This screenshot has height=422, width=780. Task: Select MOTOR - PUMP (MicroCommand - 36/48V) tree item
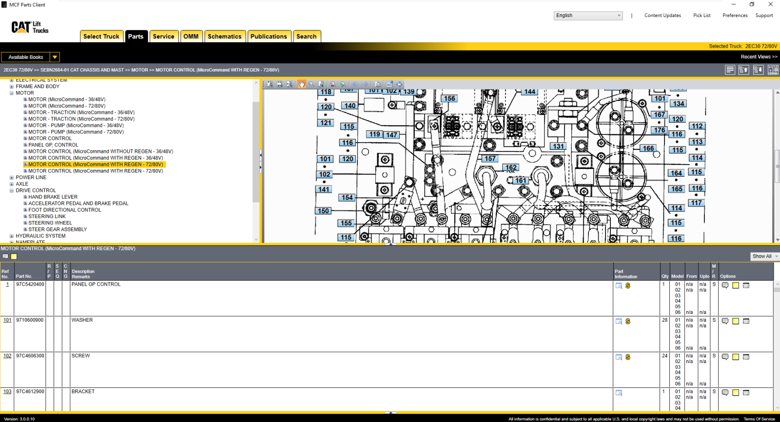pyautogui.click(x=76, y=126)
